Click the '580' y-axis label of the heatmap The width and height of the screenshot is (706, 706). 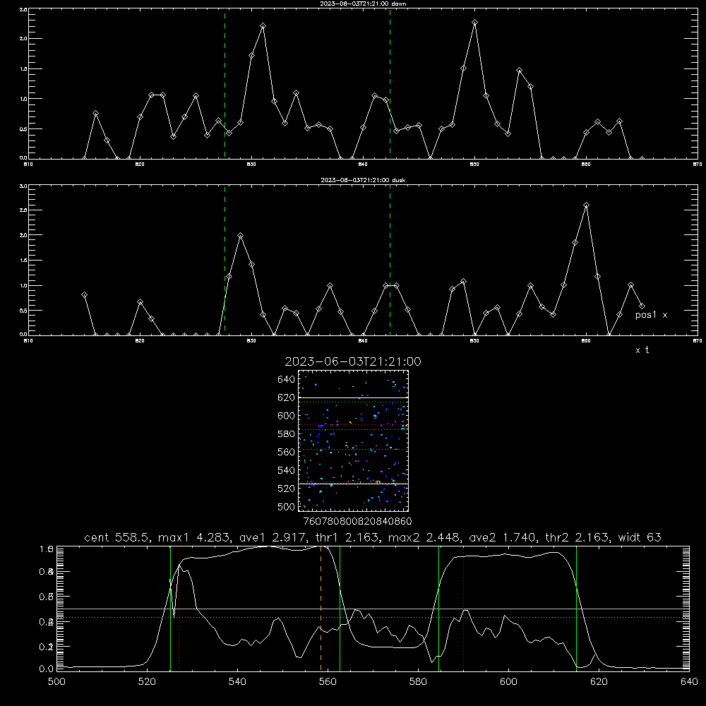point(287,434)
